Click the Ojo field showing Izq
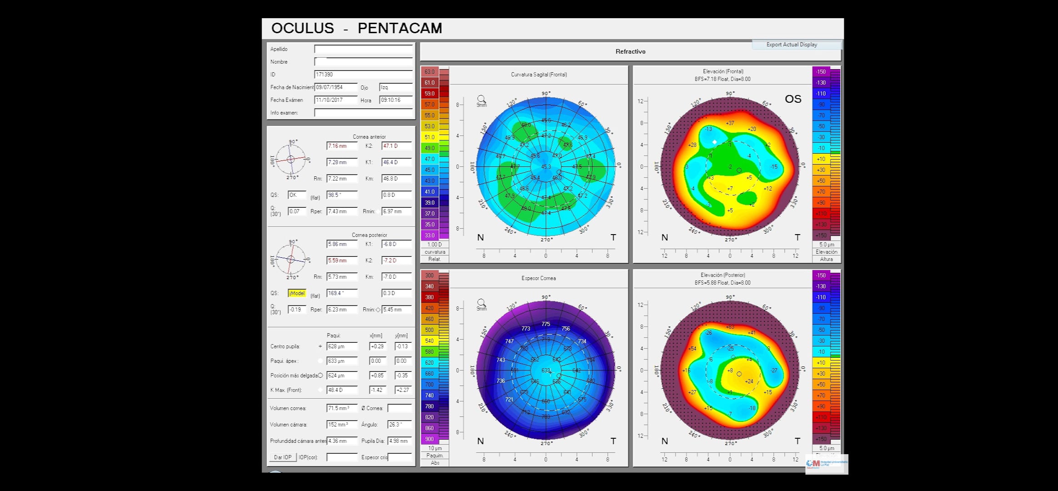 pos(396,87)
